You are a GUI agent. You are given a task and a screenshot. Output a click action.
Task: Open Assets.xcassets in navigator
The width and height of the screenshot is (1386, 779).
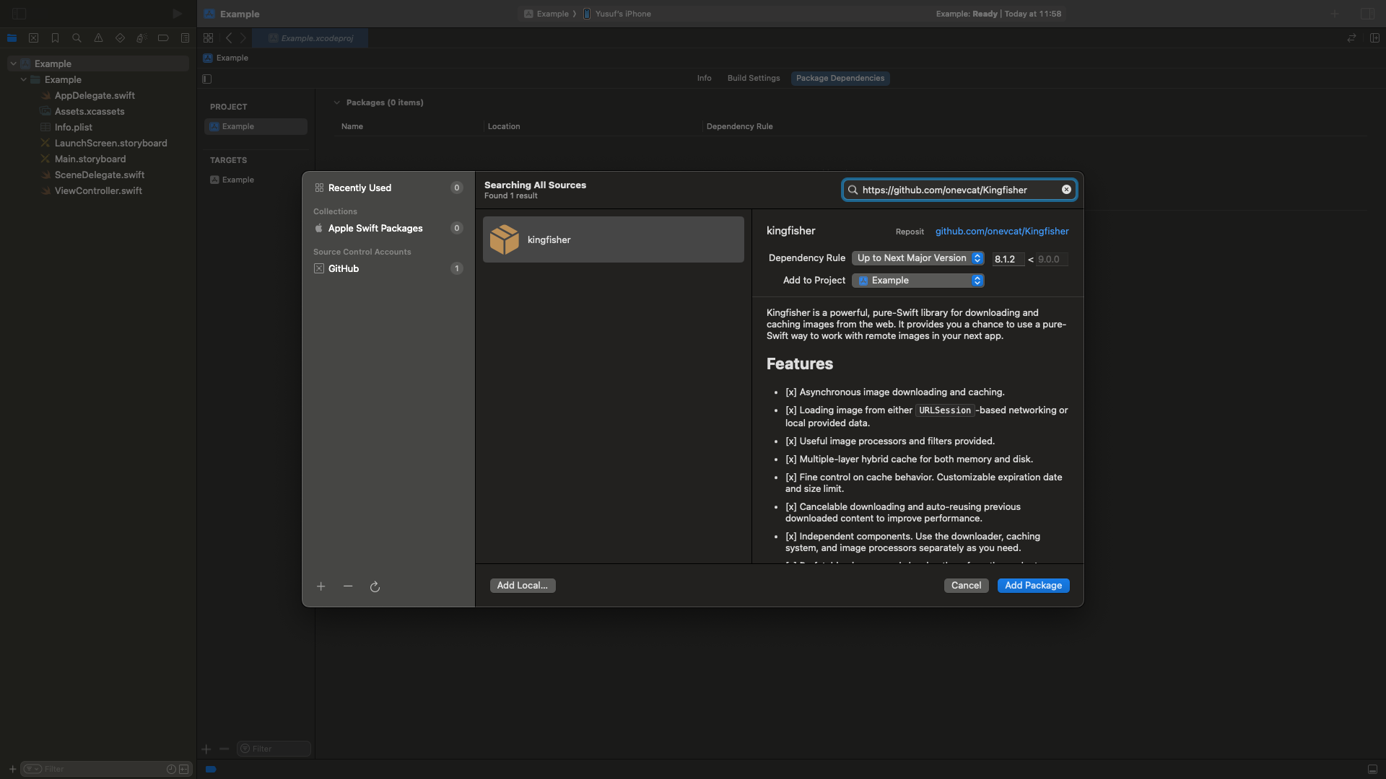[90, 111]
